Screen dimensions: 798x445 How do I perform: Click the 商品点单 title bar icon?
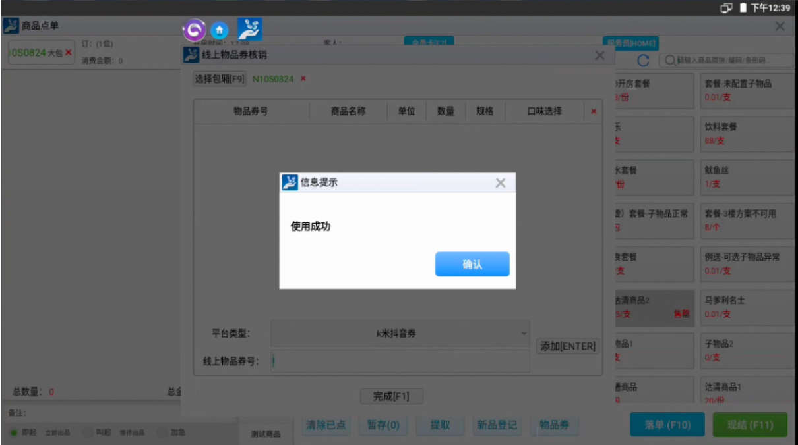[x=11, y=25]
